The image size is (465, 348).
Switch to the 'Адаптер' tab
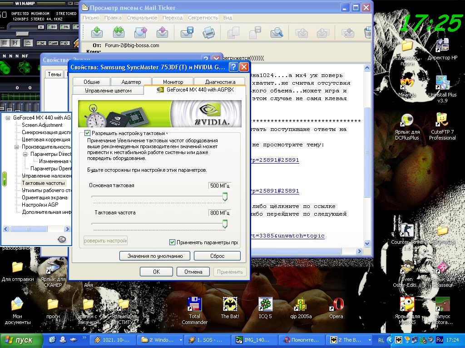131,82
